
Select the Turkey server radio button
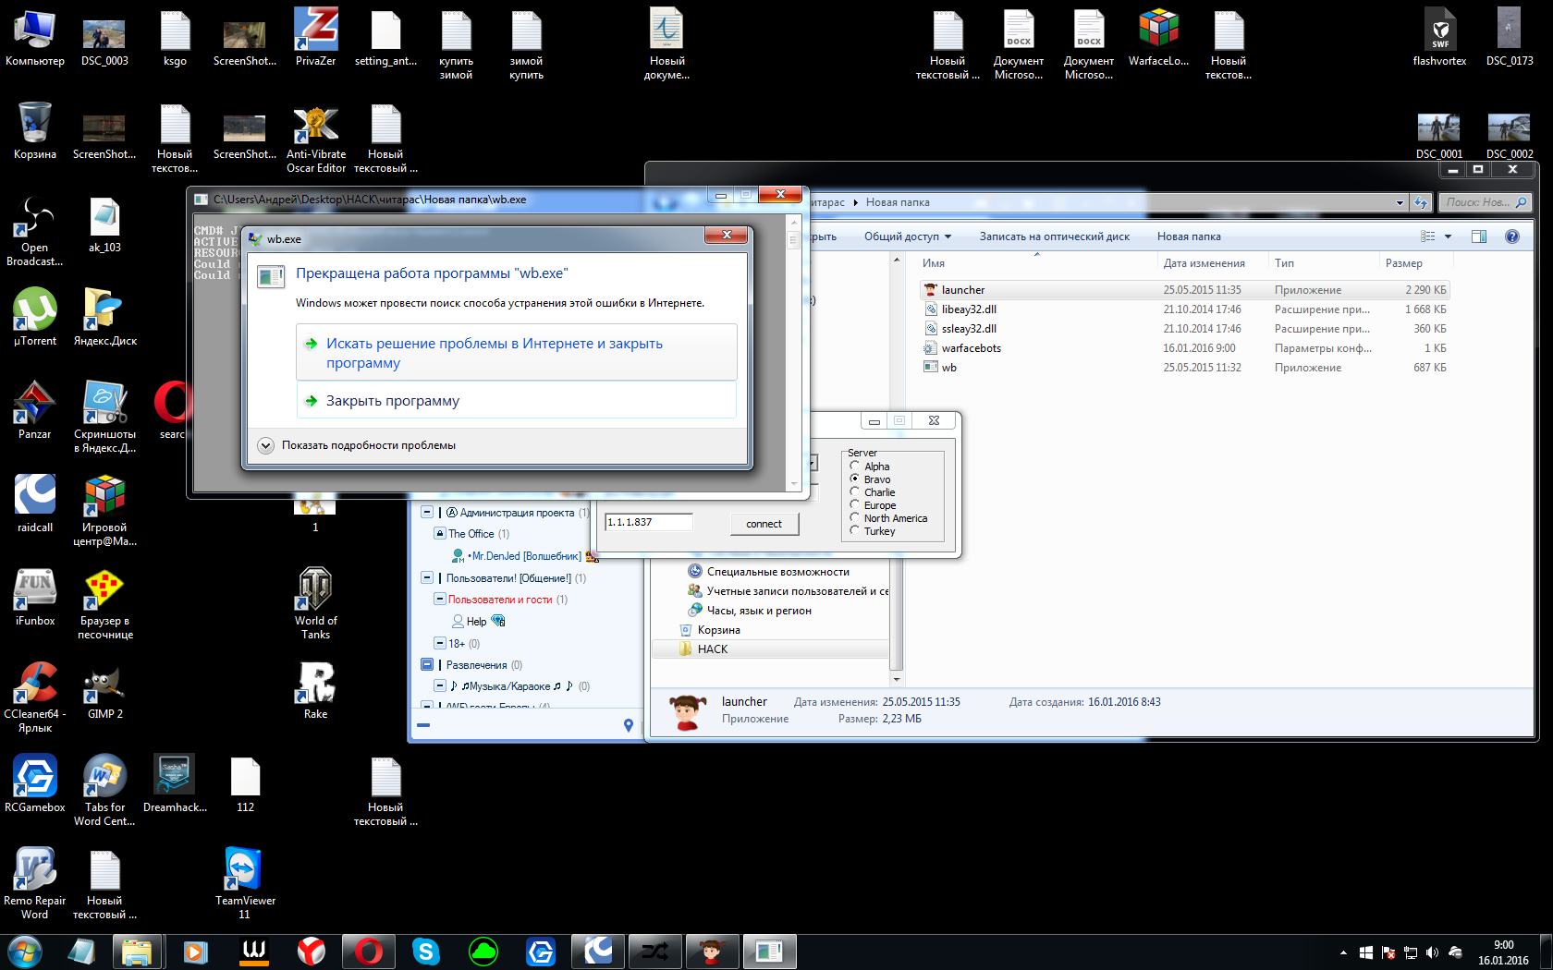coord(855,530)
